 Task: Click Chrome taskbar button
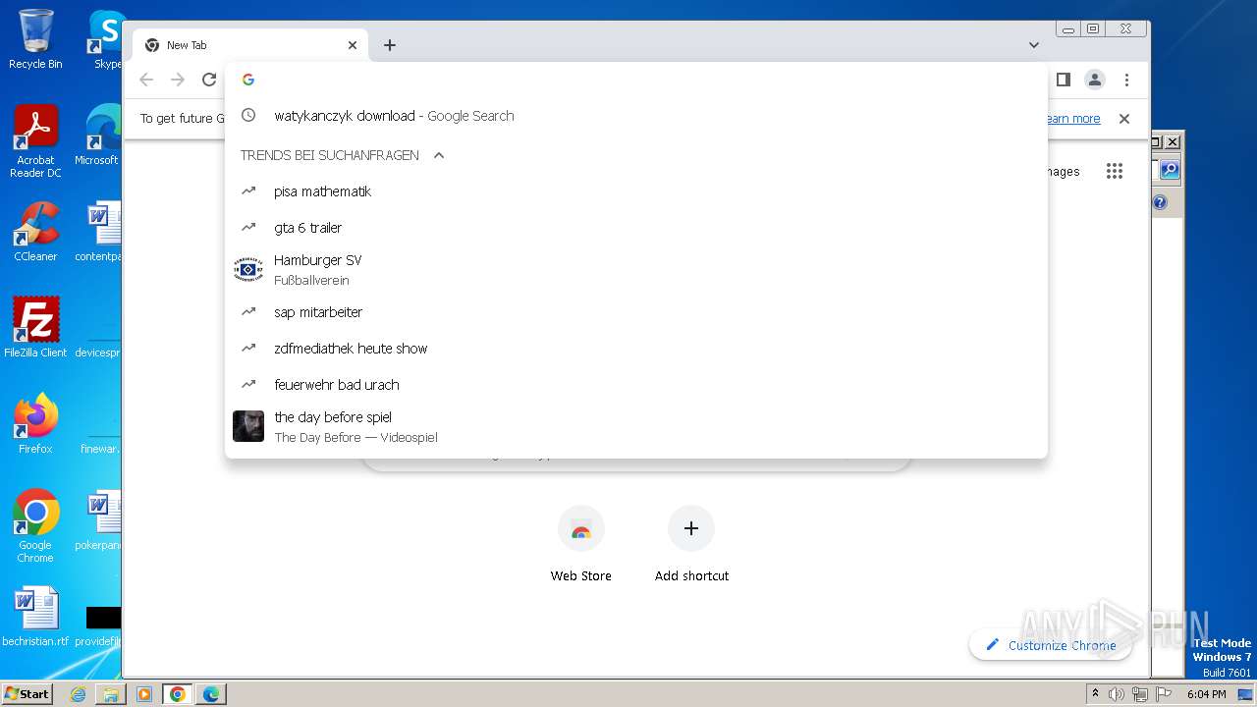tap(178, 694)
